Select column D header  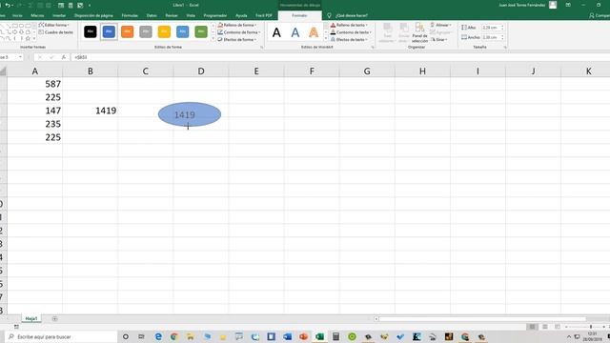point(201,71)
